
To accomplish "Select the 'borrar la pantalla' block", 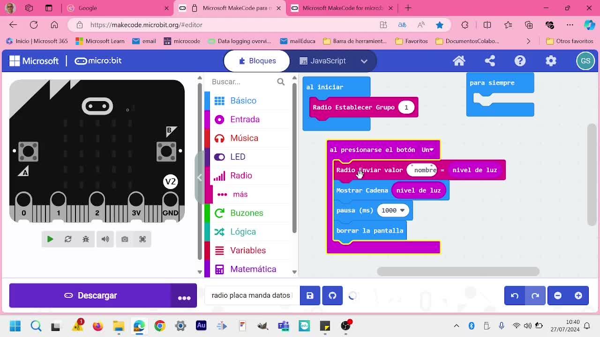I will 370,231.
